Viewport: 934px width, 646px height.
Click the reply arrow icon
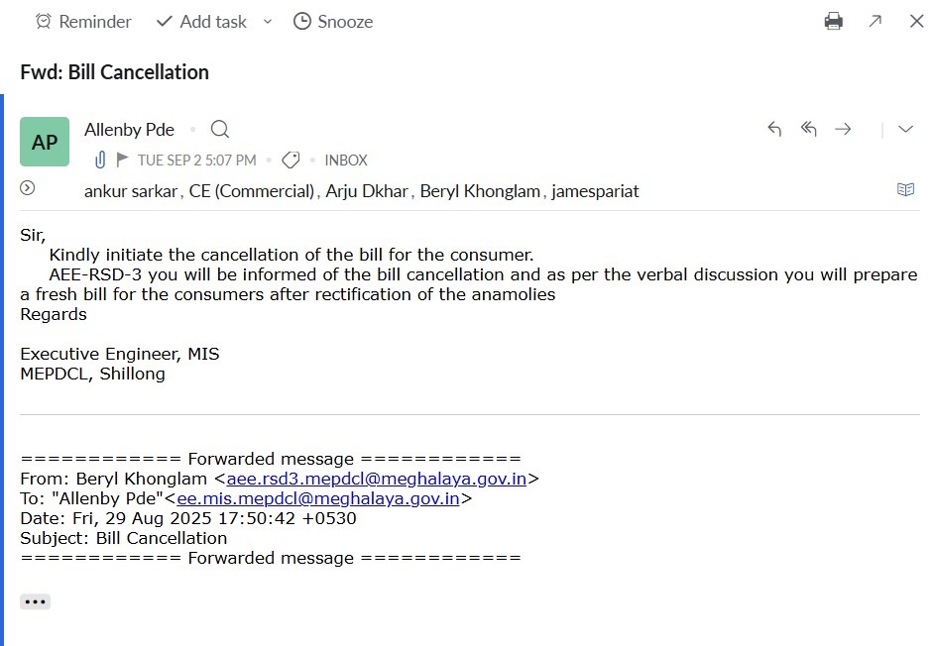[x=774, y=129]
